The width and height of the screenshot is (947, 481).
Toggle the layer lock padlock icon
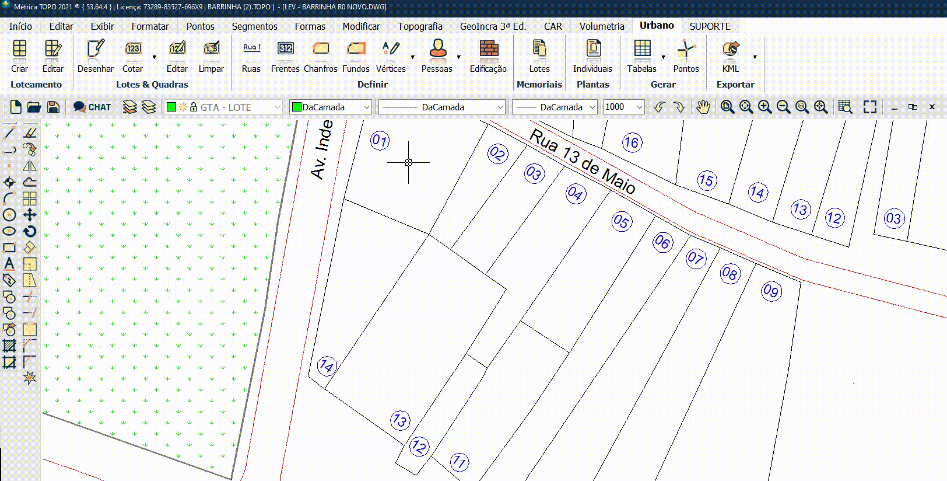pyautogui.click(x=194, y=107)
